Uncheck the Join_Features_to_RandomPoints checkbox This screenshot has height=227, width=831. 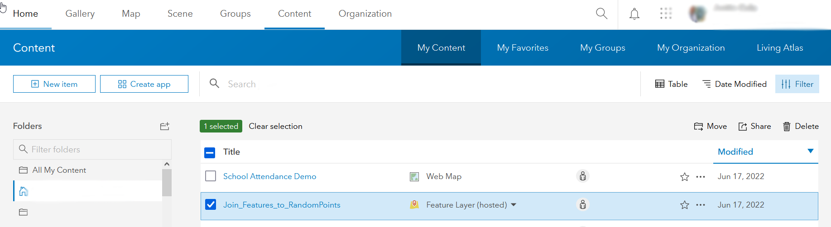pos(211,204)
